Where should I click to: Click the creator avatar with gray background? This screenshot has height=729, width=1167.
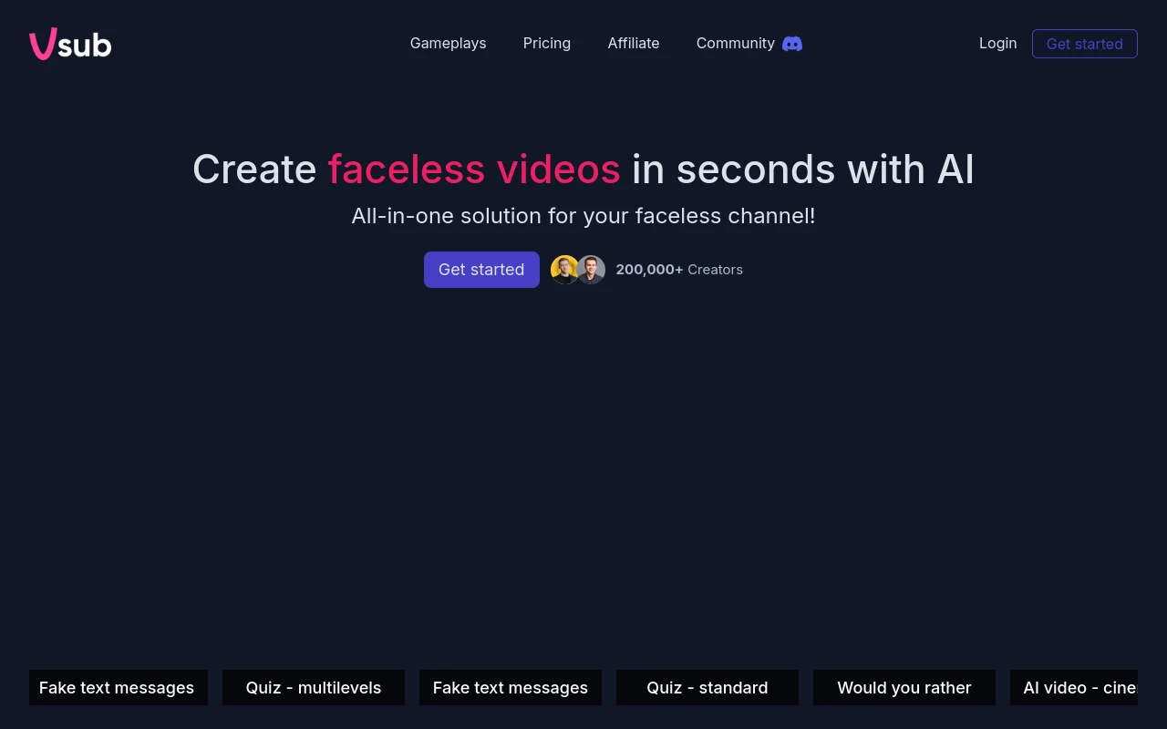(x=593, y=270)
